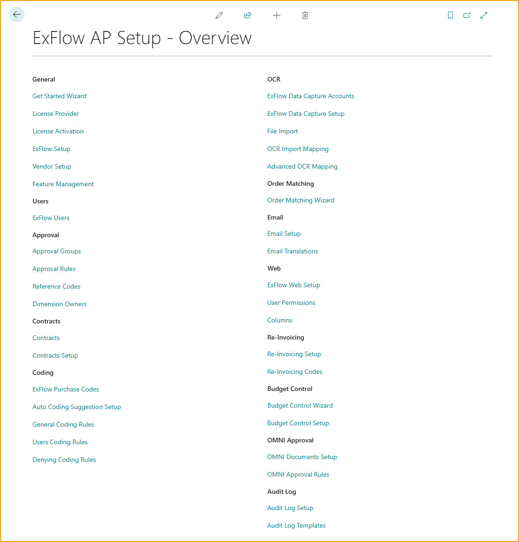Open ExFlow Setup link

point(51,149)
